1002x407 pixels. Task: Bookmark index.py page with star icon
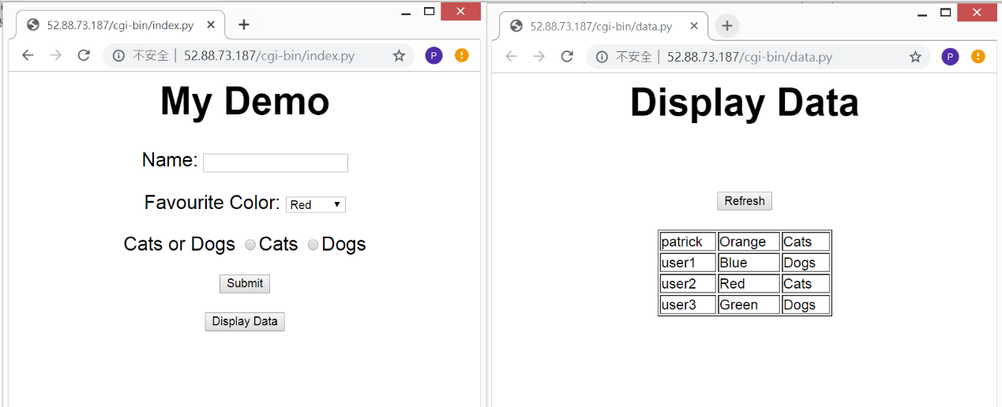[399, 55]
